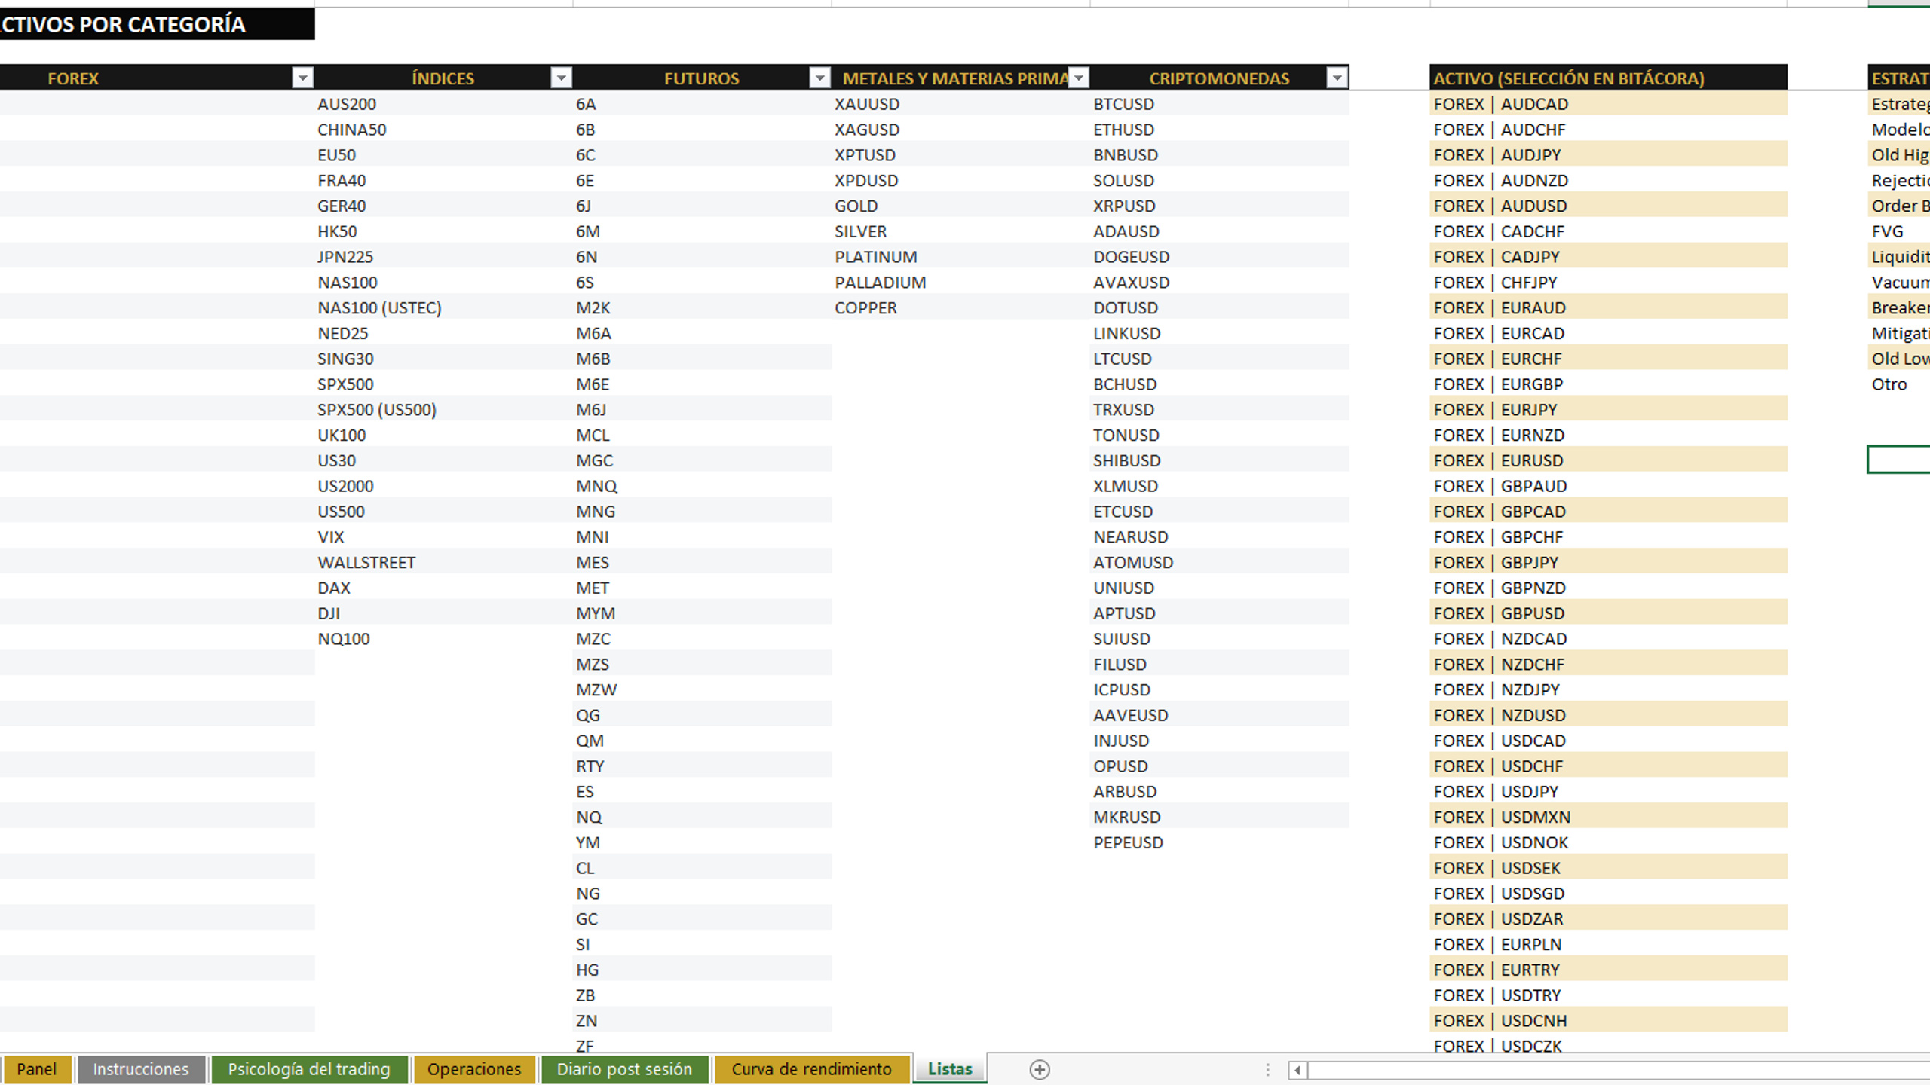Viewport: 1930px width, 1085px height.
Task: Switch to the Panel sheet tab
Action: (x=37, y=1069)
